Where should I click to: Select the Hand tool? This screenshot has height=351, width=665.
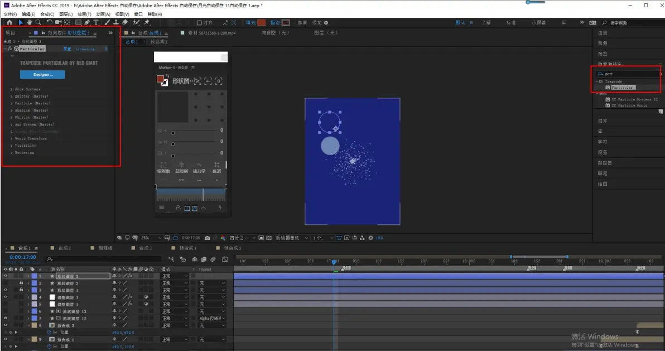[30, 22]
